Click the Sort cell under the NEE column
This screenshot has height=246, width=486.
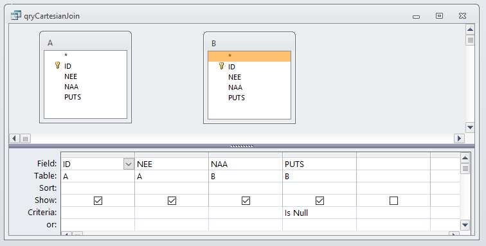(172, 188)
